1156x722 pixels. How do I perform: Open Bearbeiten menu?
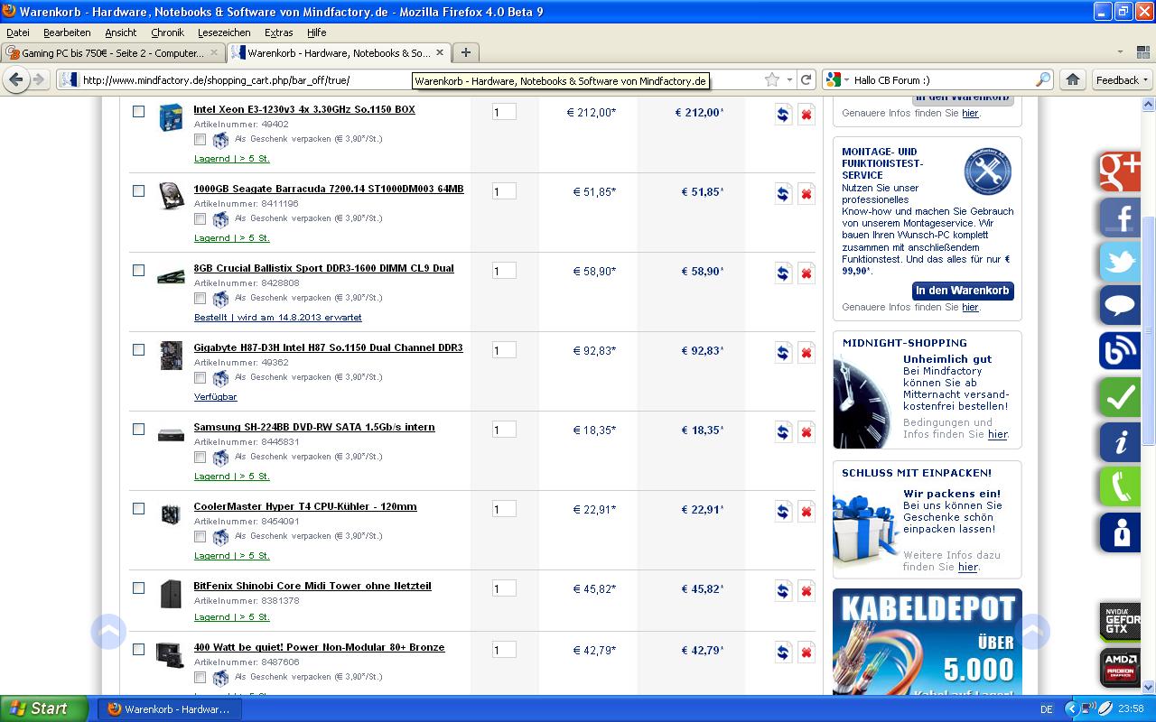click(67, 32)
